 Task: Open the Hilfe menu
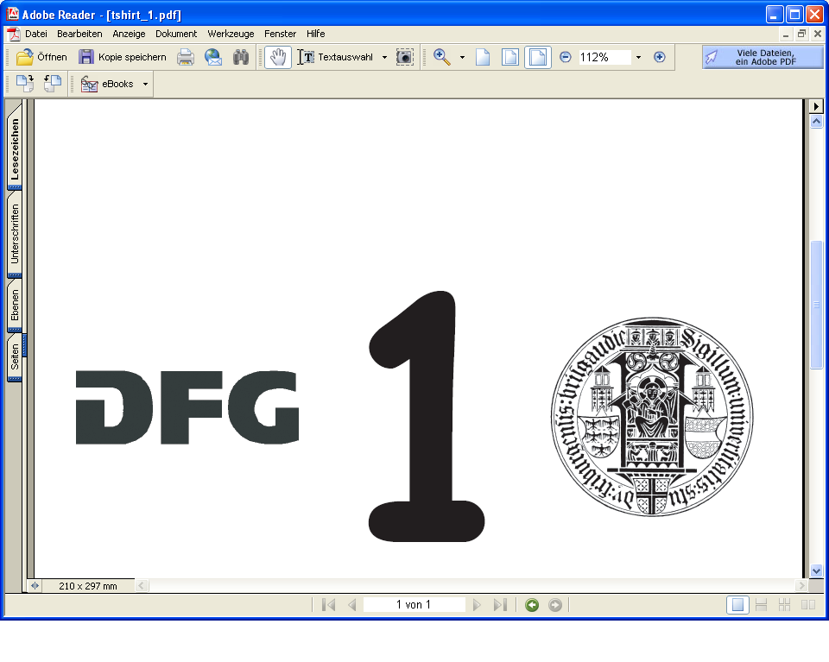pos(316,34)
